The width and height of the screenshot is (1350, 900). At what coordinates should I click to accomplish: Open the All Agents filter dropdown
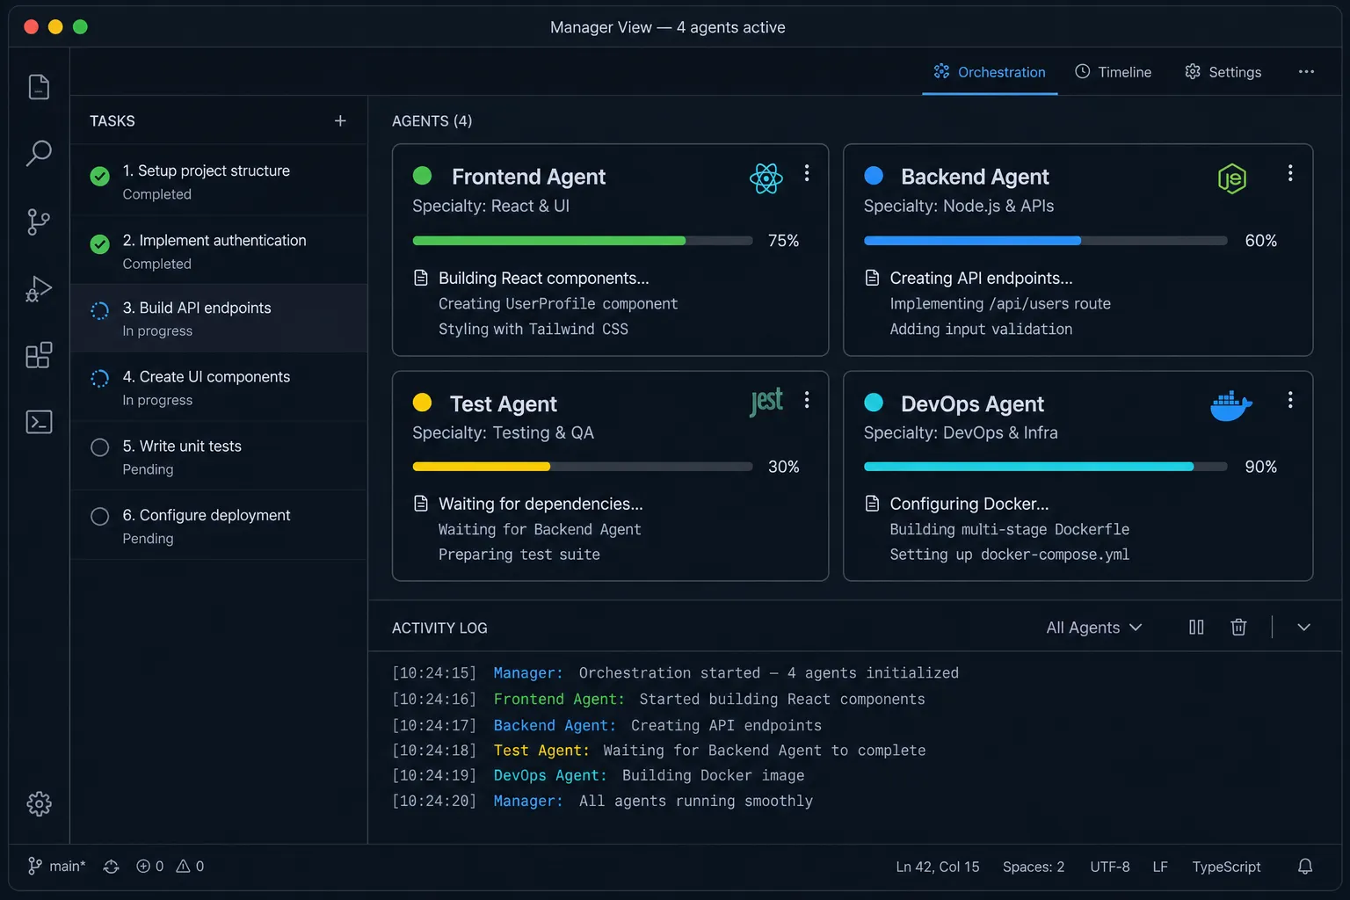[1094, 628]
